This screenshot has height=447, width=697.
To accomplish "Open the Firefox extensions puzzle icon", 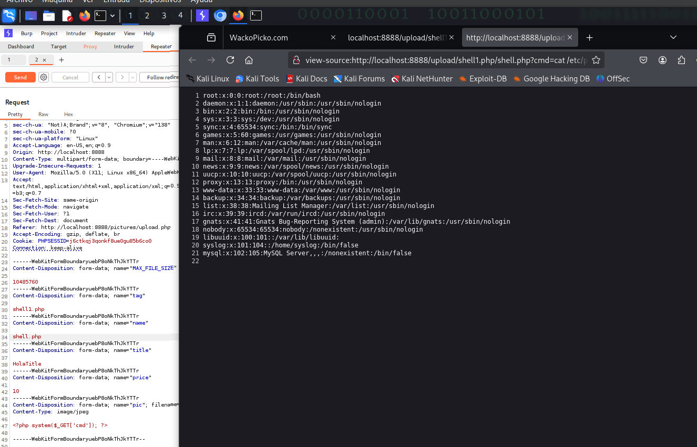I will coord(682,60).
